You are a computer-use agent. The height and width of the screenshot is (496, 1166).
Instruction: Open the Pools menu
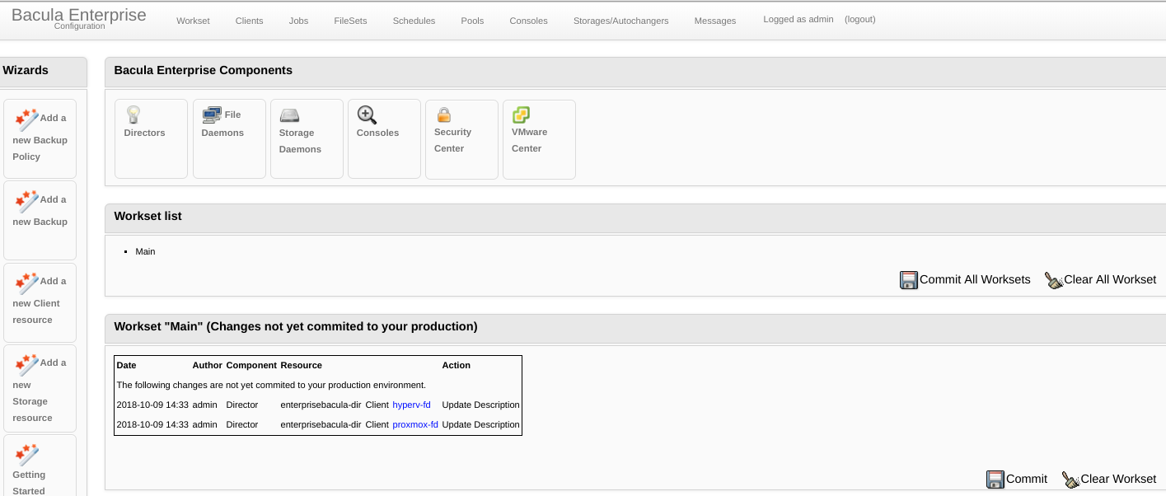(x=472, y=21)
